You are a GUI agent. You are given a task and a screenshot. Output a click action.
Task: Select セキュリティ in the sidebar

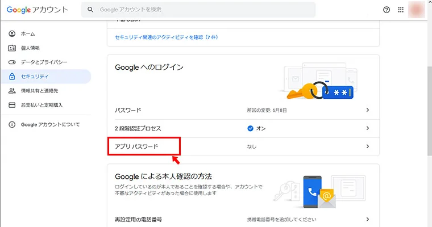[45, 76]
